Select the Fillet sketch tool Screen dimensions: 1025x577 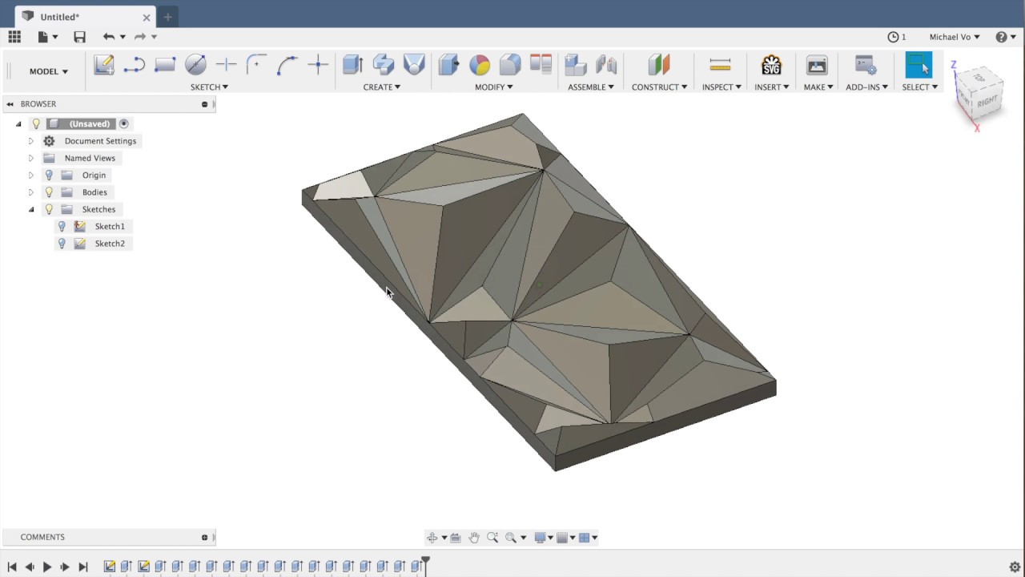(256, 65)
